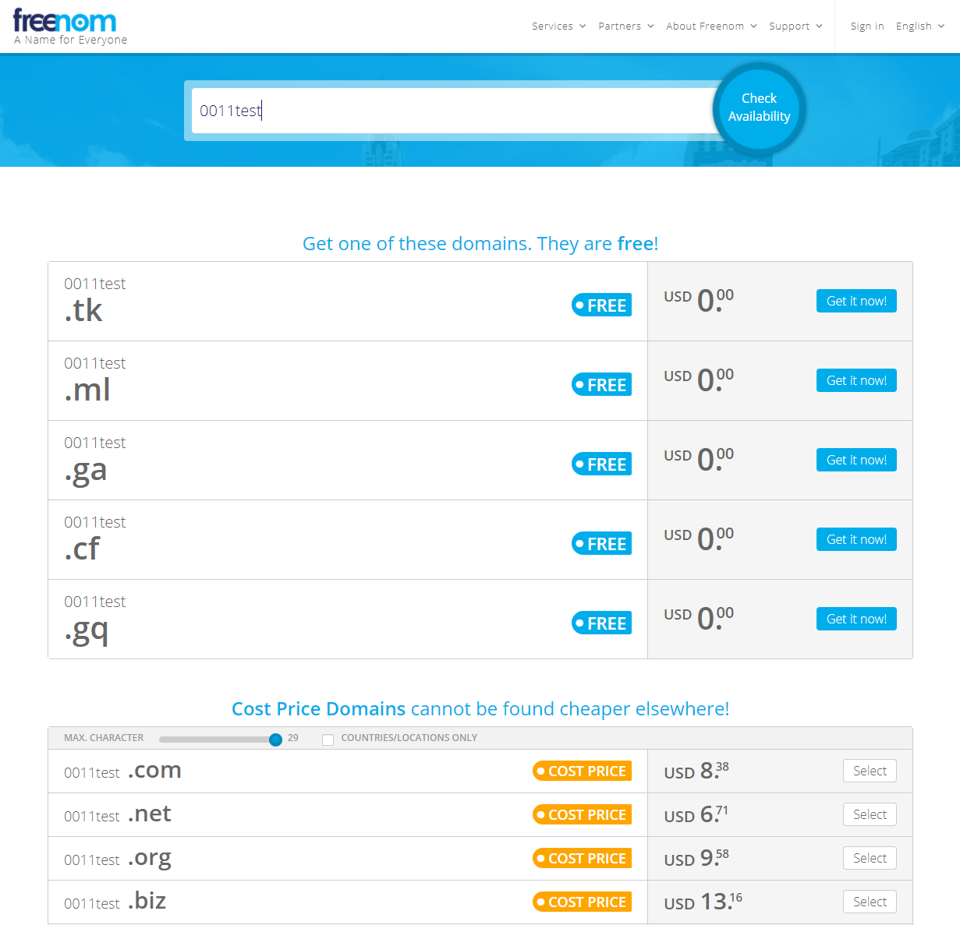Click FREE badge on .ml row
Screen dimensions: 960x925
[601, 385]
